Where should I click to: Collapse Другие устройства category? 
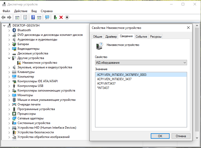9,58
